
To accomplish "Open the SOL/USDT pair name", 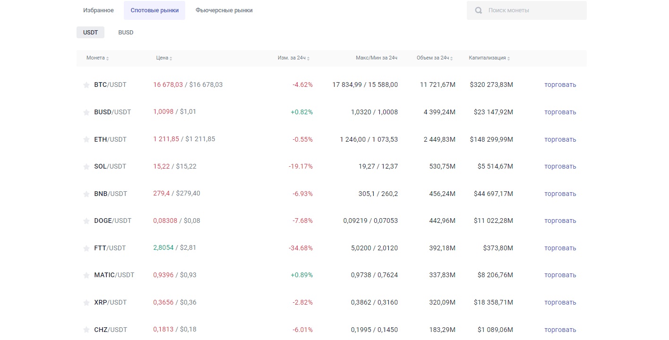I will [110, 167].
